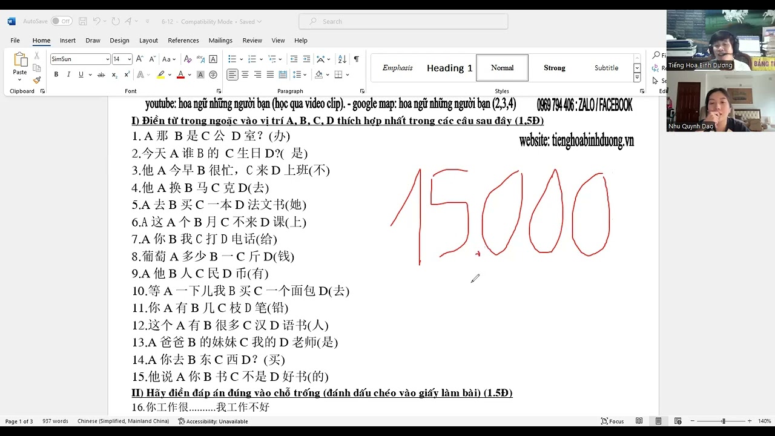Align text to the right

(x=257, y=74)
